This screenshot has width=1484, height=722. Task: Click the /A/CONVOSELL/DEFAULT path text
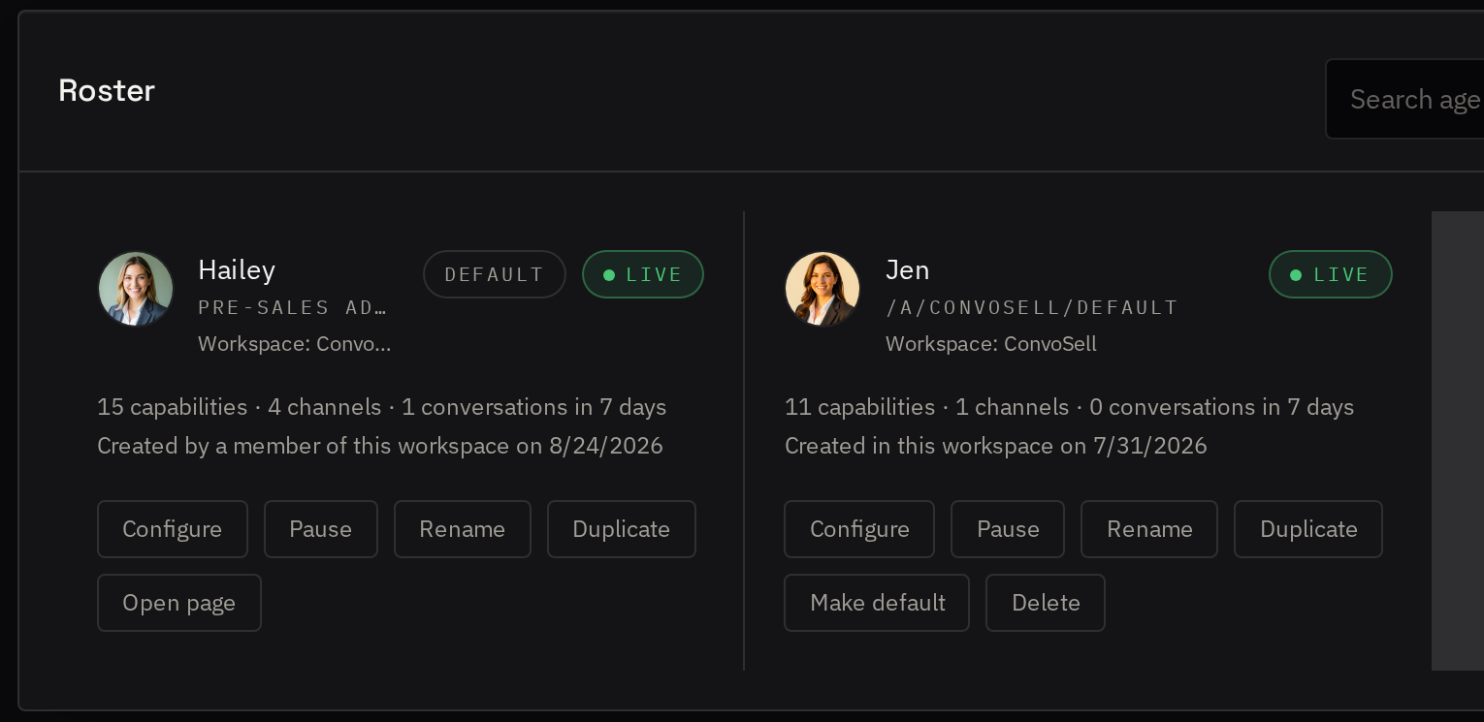click(1032, 307)
